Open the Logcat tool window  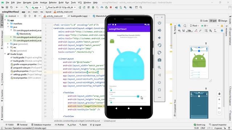click(x=96, y=125)
